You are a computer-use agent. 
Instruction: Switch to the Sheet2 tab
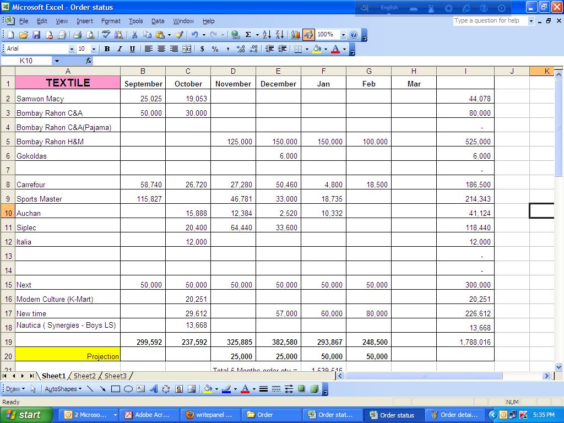pos(84,376)
